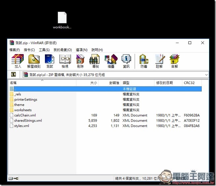Click the Info (資訊) toolbar icon
Screen dimensions: 216x186
(126, 61)
